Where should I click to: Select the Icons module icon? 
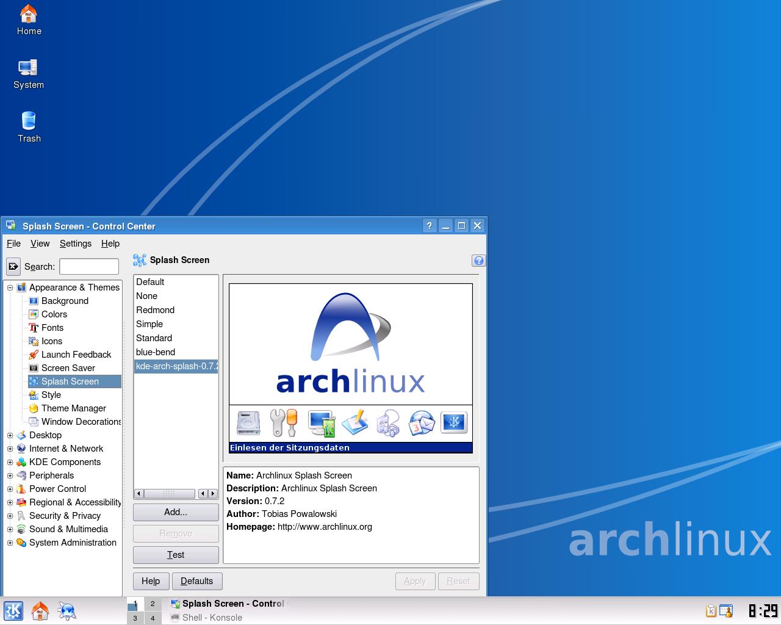34,341
